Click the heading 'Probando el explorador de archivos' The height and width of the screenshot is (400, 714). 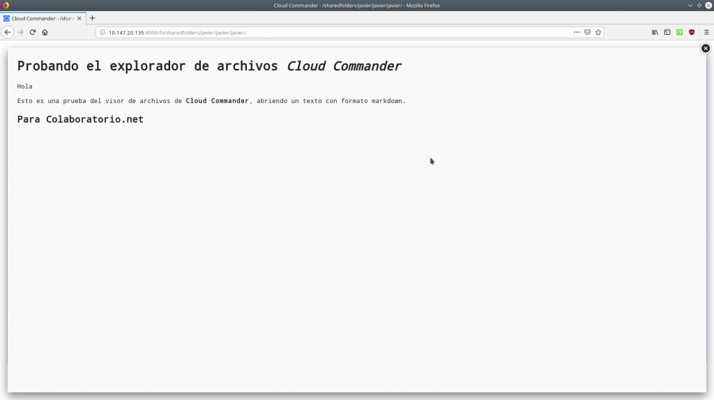pyautogui.click(x=148, y=66)
